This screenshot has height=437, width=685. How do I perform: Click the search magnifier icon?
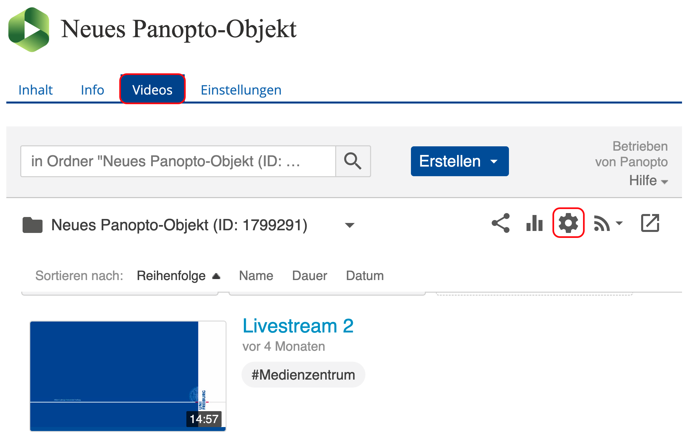coord(353,161)
